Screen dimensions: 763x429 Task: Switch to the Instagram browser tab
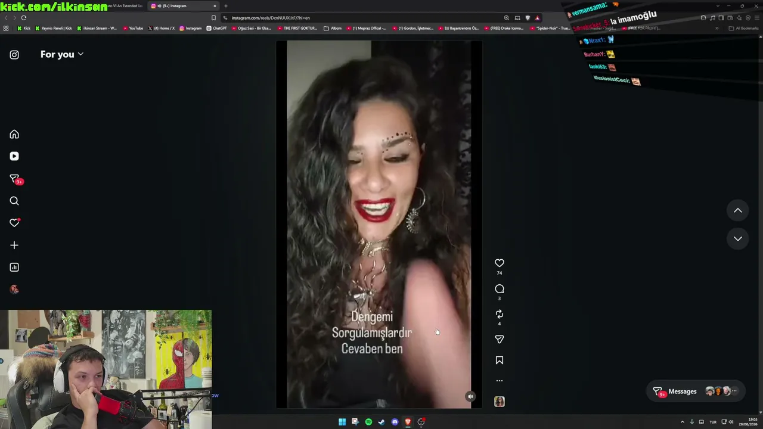(x=184, y=6)
